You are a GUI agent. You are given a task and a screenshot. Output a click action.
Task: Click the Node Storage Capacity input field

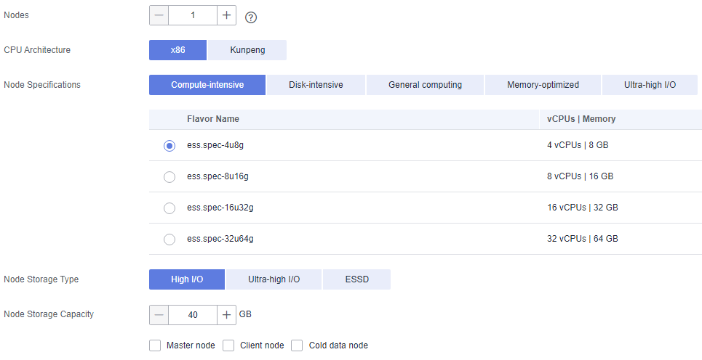(x=193, y=315)
